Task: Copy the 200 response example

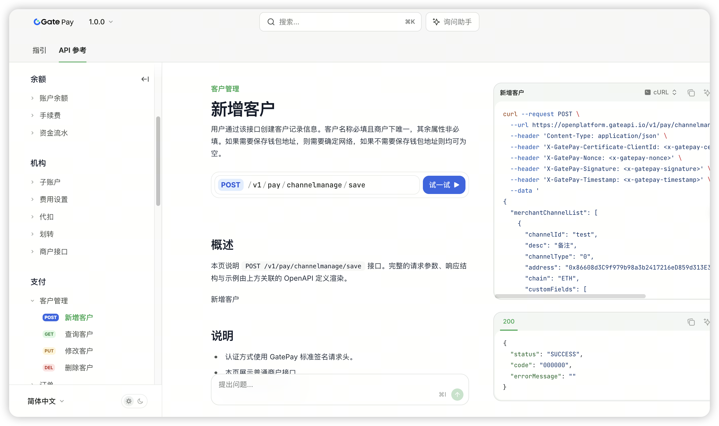Action: [691, 322]
